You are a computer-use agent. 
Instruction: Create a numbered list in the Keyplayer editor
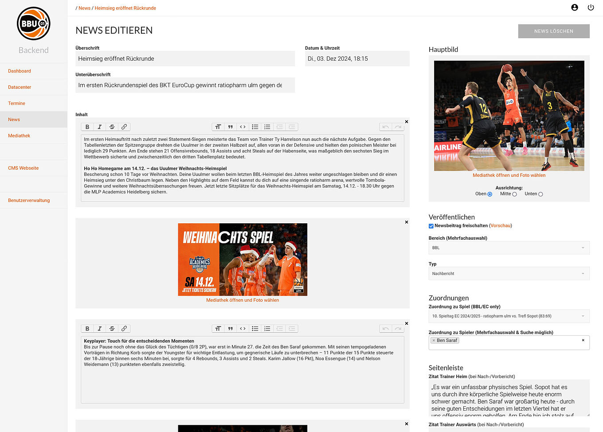pos(267,328)
